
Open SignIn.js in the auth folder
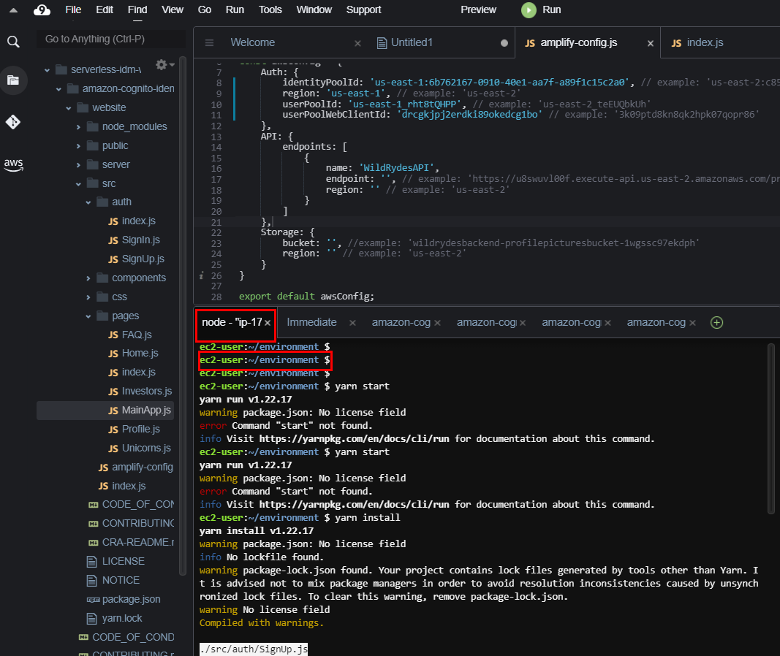click(x=135, y=240)
